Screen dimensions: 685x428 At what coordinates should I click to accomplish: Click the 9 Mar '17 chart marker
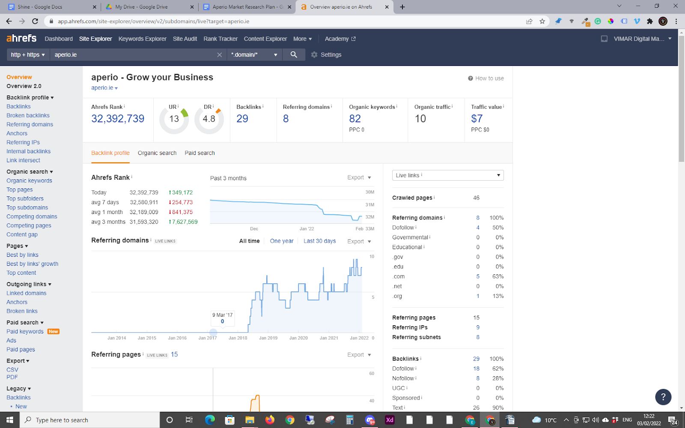(x=213, y=332)
